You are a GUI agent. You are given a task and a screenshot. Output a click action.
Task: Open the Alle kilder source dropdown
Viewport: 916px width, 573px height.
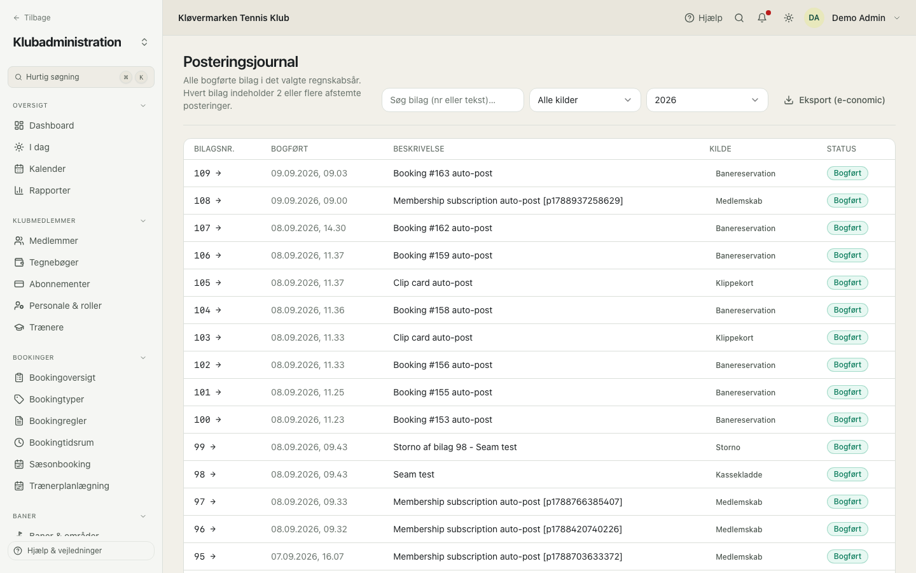pyautogui.click(x=585, y=100)
